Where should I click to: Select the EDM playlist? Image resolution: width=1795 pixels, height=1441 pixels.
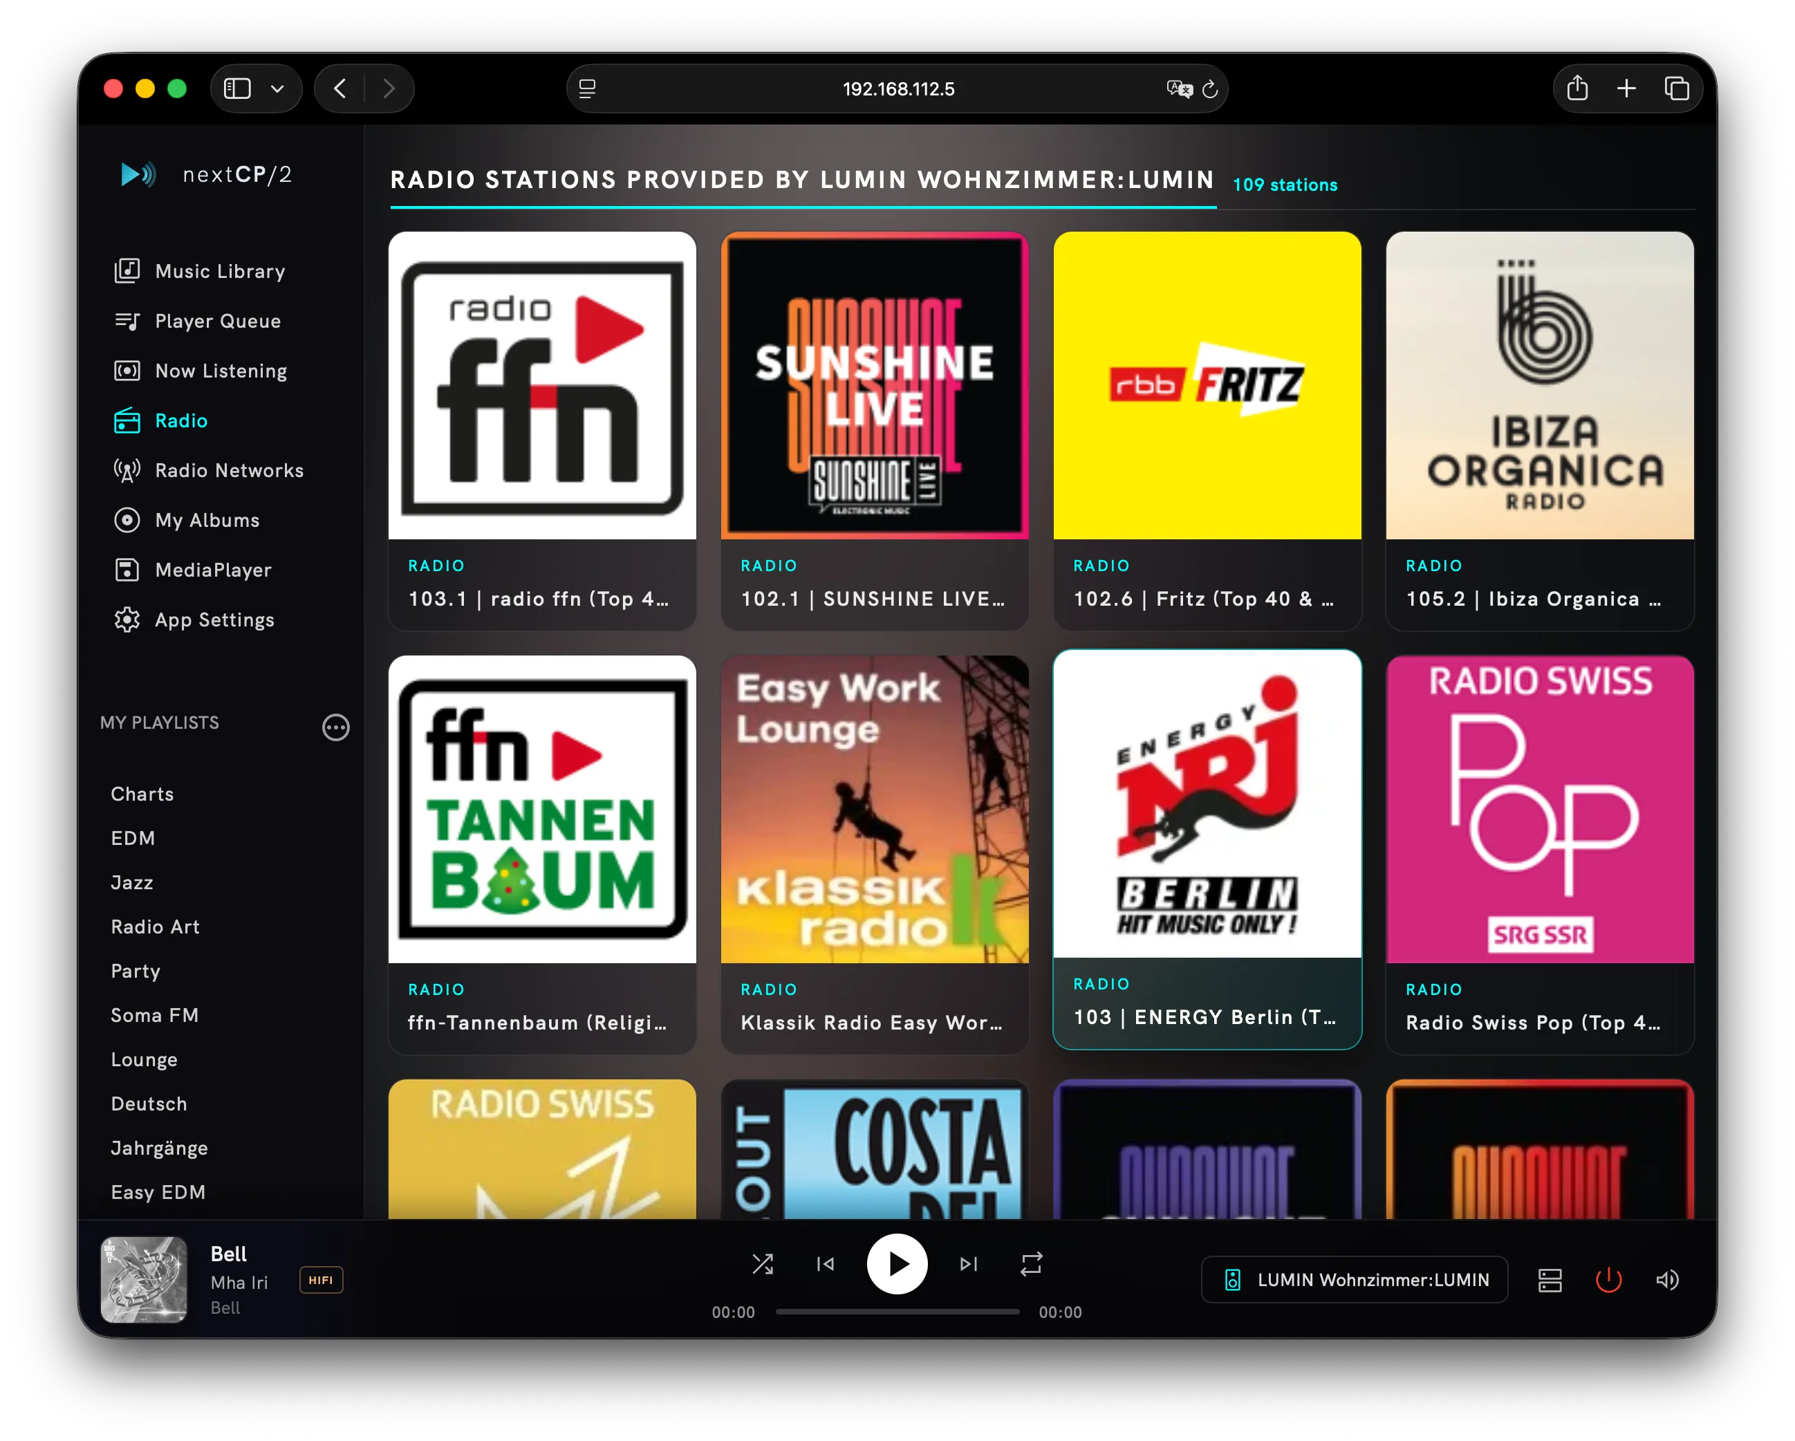coord(133,838)
